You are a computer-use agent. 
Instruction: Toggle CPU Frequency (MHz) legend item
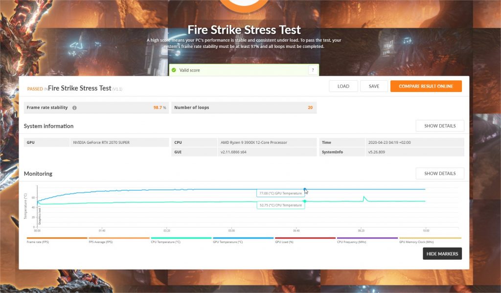pyautogui.click(x=367, y=240)
